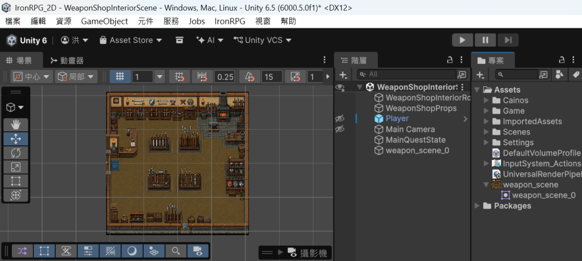Toggle scene visibility eye for WeaponShopInteriorScene
This screenshot has height=261, width=582.
(x=340, y=87)
